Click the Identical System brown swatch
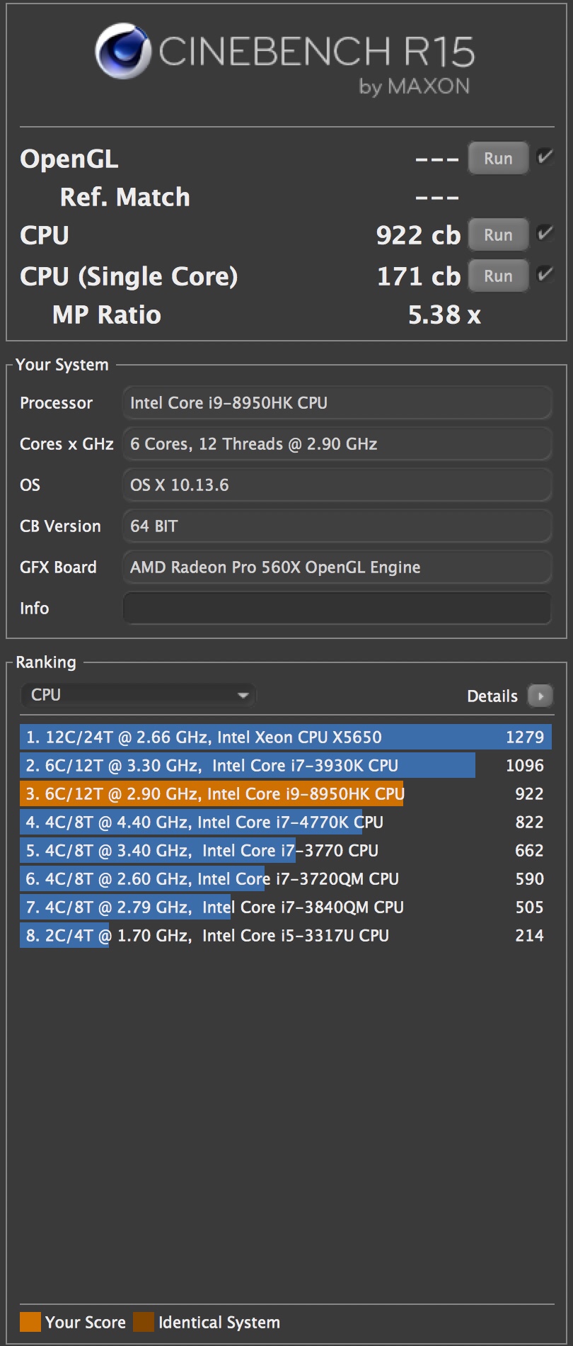The width and height of the screenshot is (573, 1346). tap(144, 1322)
